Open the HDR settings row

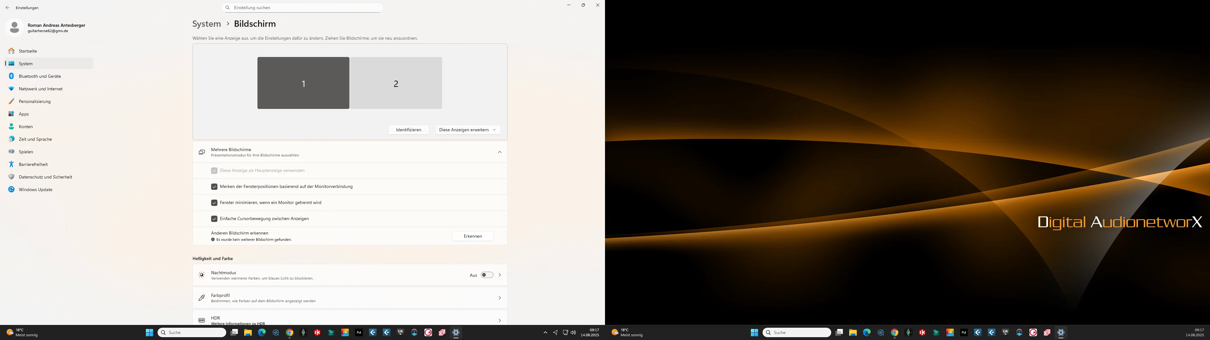point(350,318)
